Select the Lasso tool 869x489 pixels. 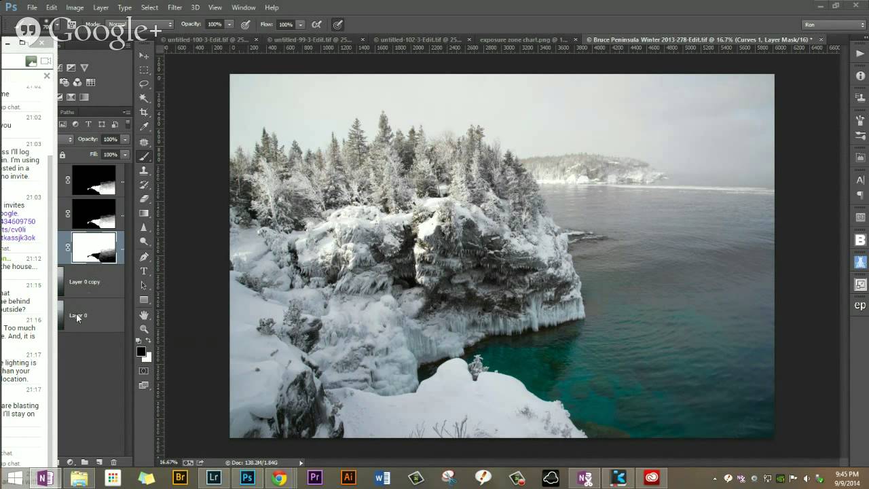click(144, 84)
